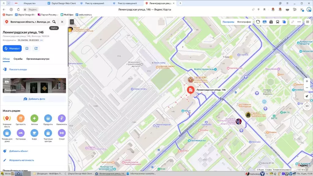The image size is (313, 176).
Task: Click the ruler measurement tool icon
Action: point(292,22)
